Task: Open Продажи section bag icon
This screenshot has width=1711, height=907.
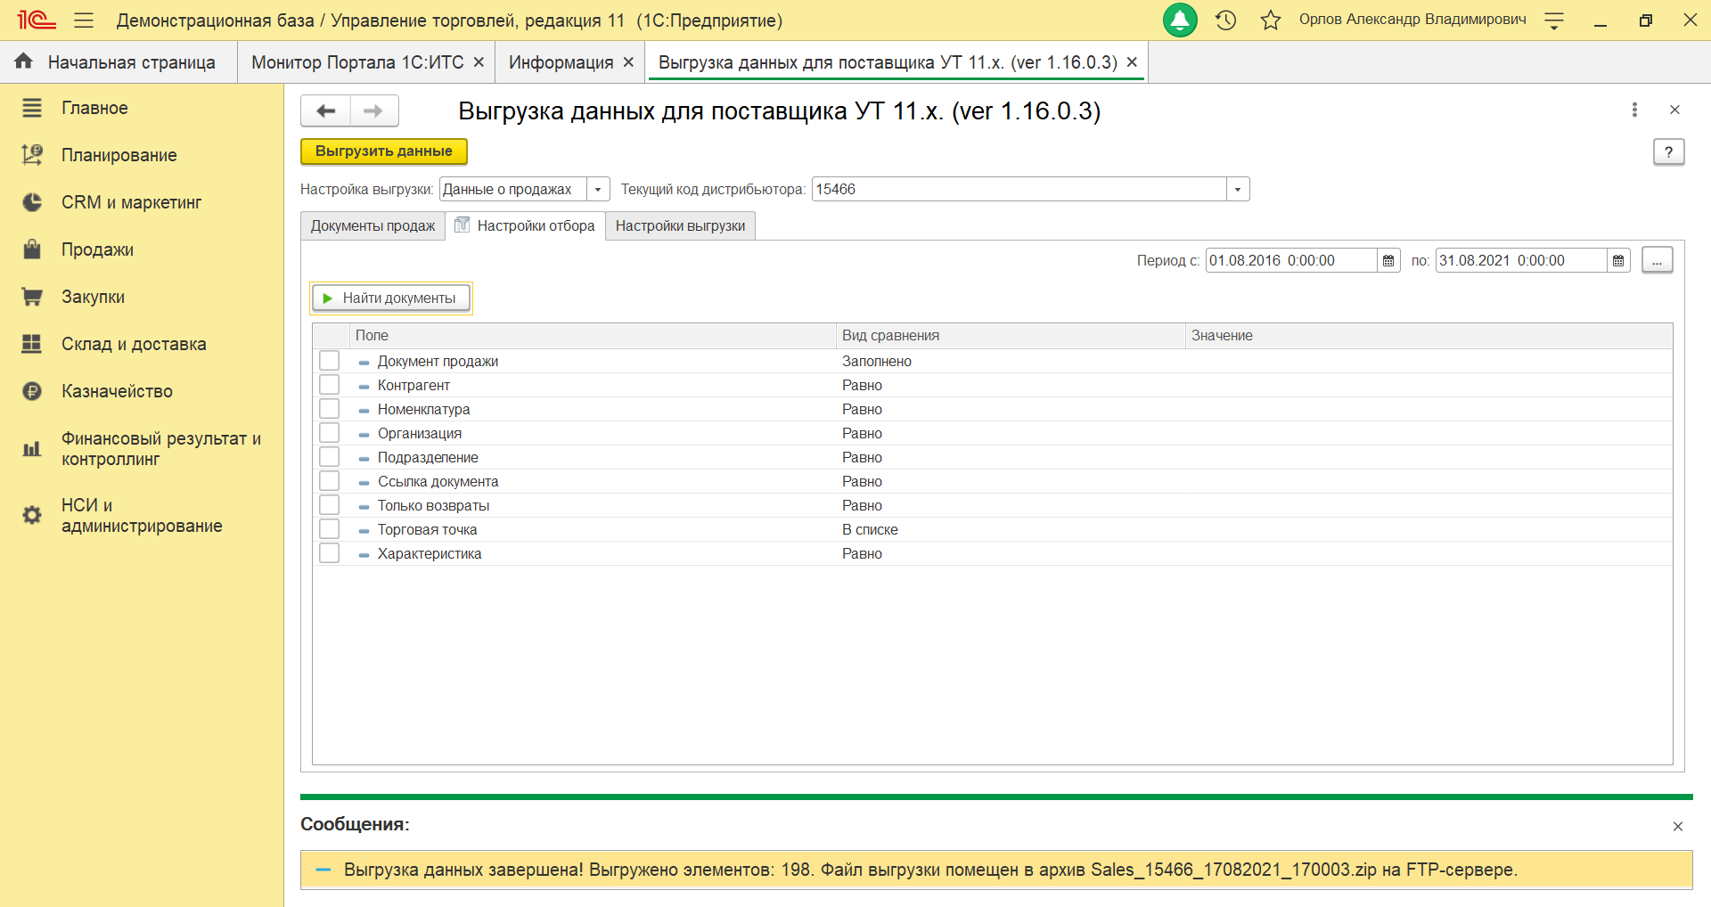Action: pyautogui.click(x=32, y=249)
